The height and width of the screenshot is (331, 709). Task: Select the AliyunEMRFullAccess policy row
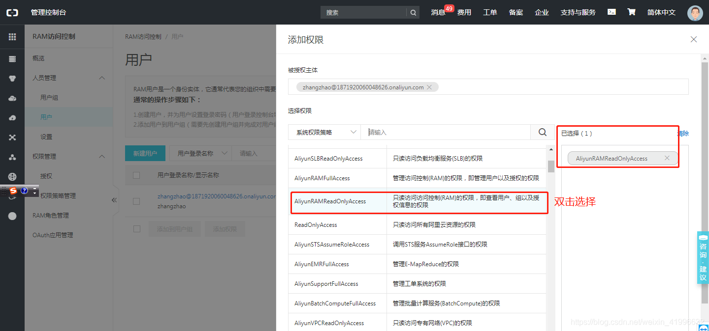click(417, 264)
